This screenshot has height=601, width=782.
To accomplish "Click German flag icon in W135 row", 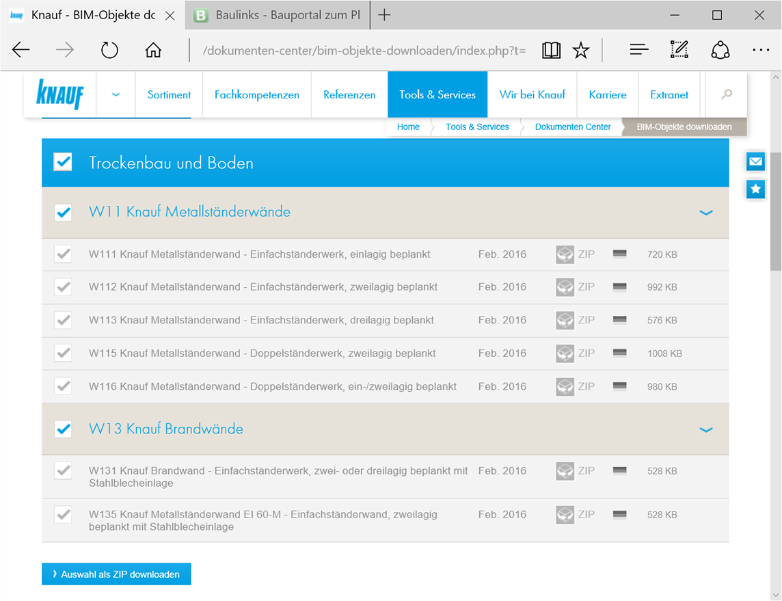I will coord(619,514).
